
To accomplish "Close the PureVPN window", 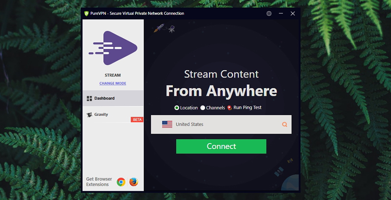I will 293,13.
